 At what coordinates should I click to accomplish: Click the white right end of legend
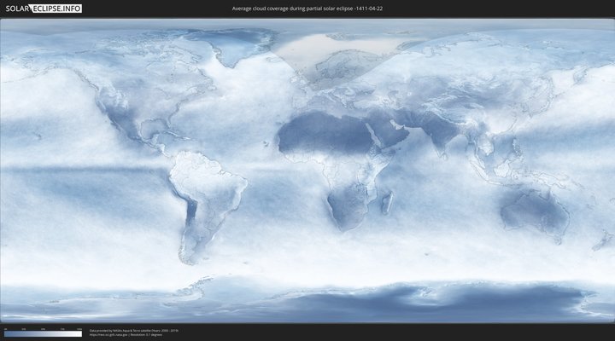pyautogui.click(x=79, y=334)
